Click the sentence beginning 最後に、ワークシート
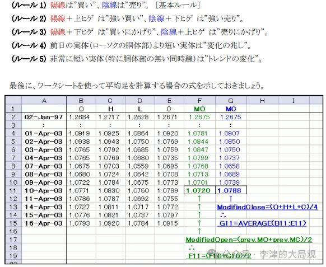The image size is (326, 267). pyautogui.click(x=137, y=86)
